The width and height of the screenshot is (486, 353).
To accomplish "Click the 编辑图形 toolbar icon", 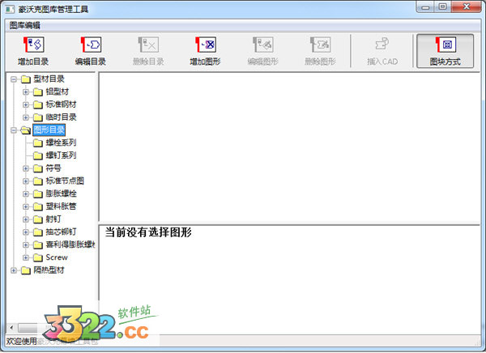I will (262, 45).
